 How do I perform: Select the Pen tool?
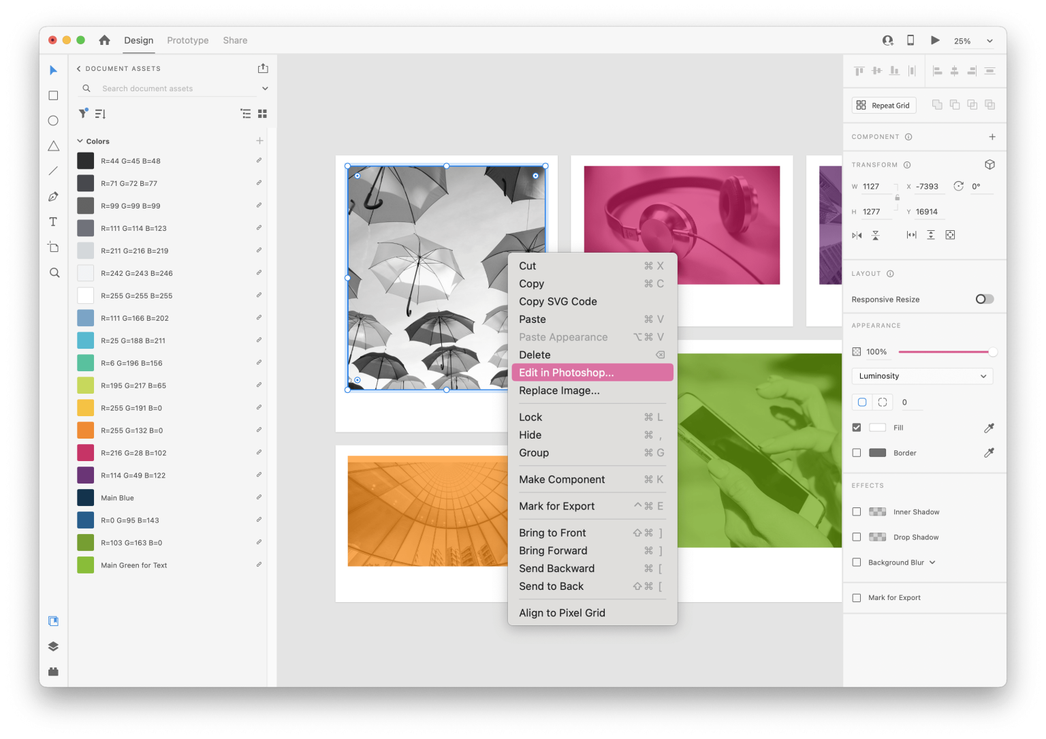pos(53,196)
